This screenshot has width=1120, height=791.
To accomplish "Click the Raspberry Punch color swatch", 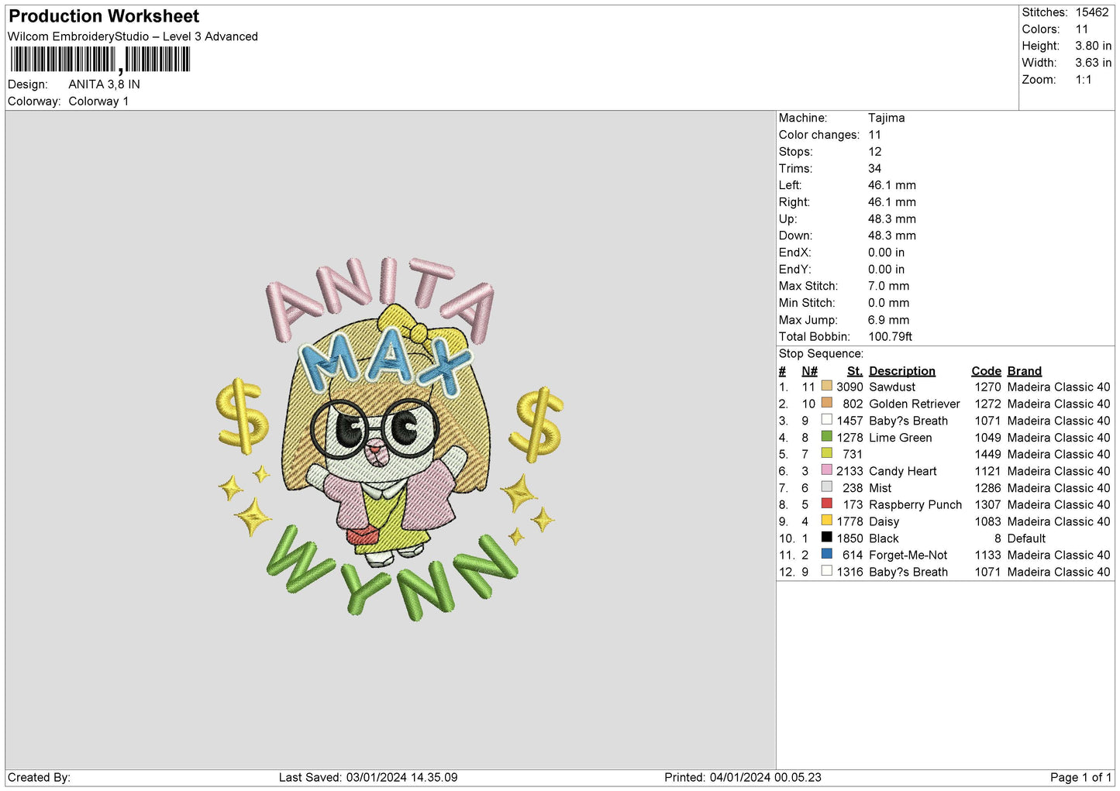I will pyautogui.click(x=827, y=504).
